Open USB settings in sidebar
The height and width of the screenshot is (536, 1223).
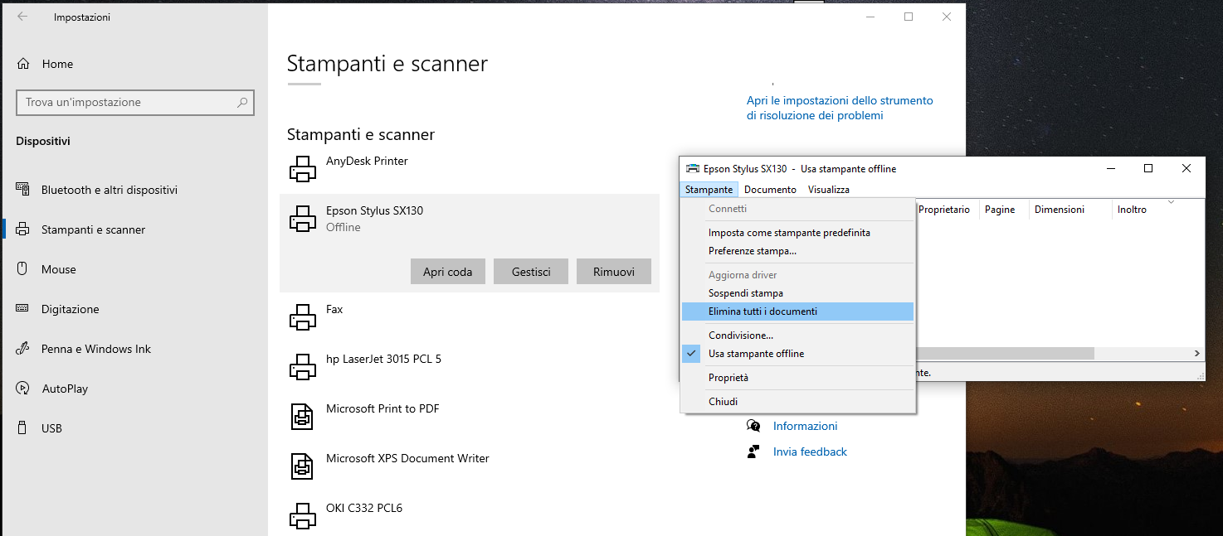pos(51,428)
